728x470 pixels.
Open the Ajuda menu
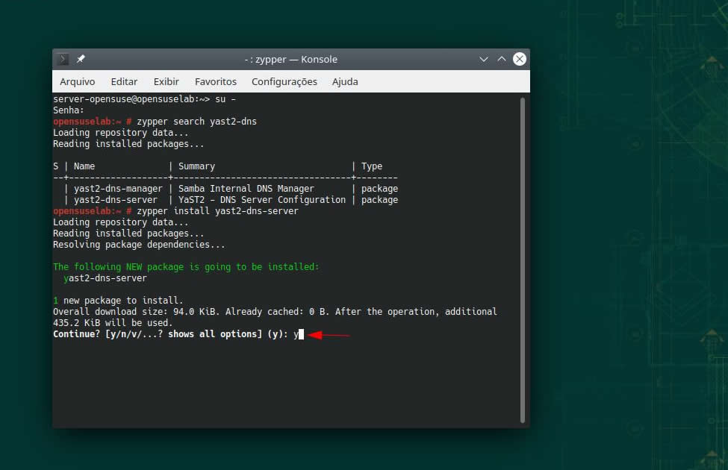coord(344,81)
